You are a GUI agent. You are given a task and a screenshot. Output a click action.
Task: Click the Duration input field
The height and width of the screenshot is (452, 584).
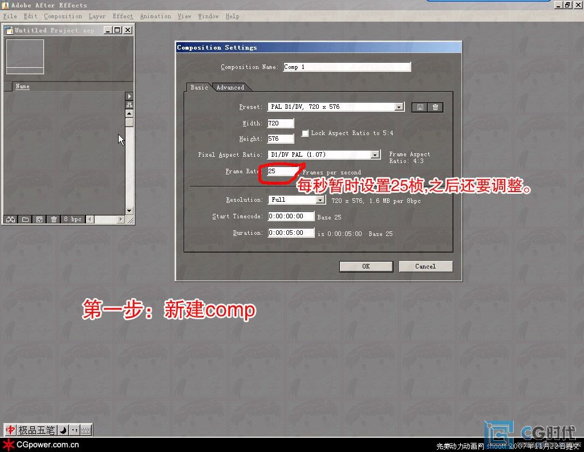[x=291, y=233]
